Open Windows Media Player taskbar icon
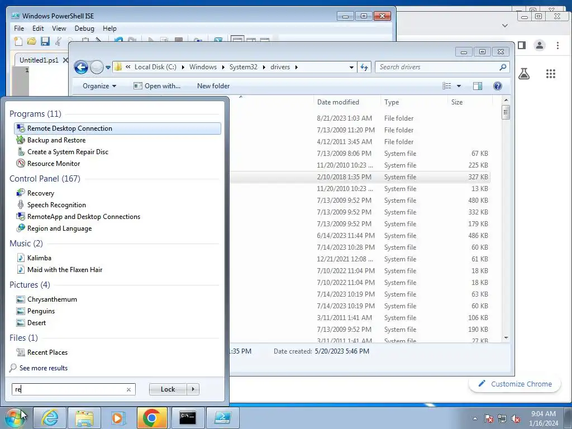Viewport: 572px width, 429px height. pyautogui.click(x=118, y=418)
